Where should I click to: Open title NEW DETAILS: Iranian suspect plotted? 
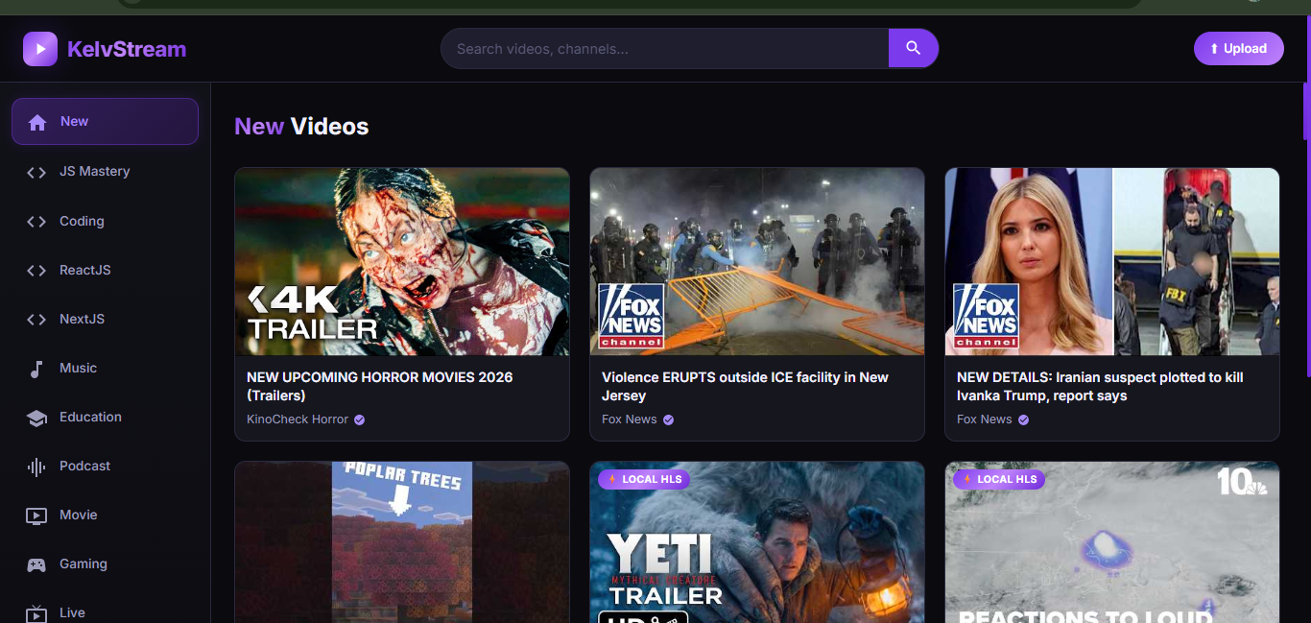click(1100, 387)
